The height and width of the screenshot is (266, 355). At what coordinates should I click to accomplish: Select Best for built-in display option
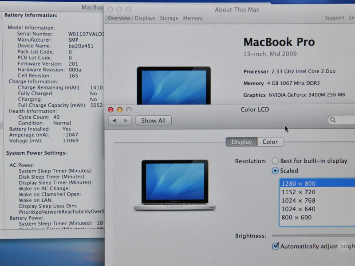pyautogui.click(x=276, y=161)
